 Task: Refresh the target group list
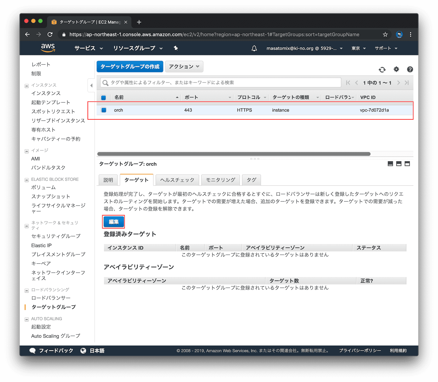(x=382, y=70)
